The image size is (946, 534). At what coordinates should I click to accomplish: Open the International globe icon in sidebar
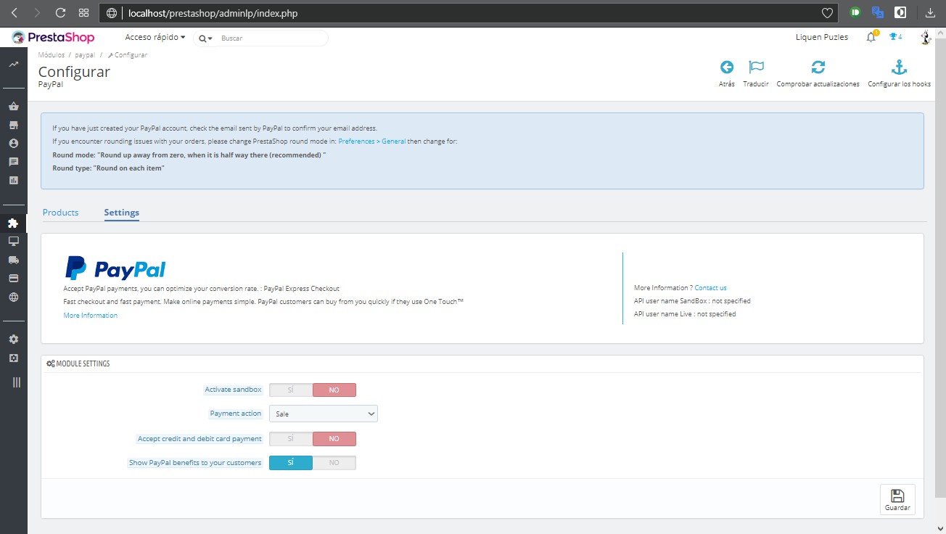tap(13, 297)
